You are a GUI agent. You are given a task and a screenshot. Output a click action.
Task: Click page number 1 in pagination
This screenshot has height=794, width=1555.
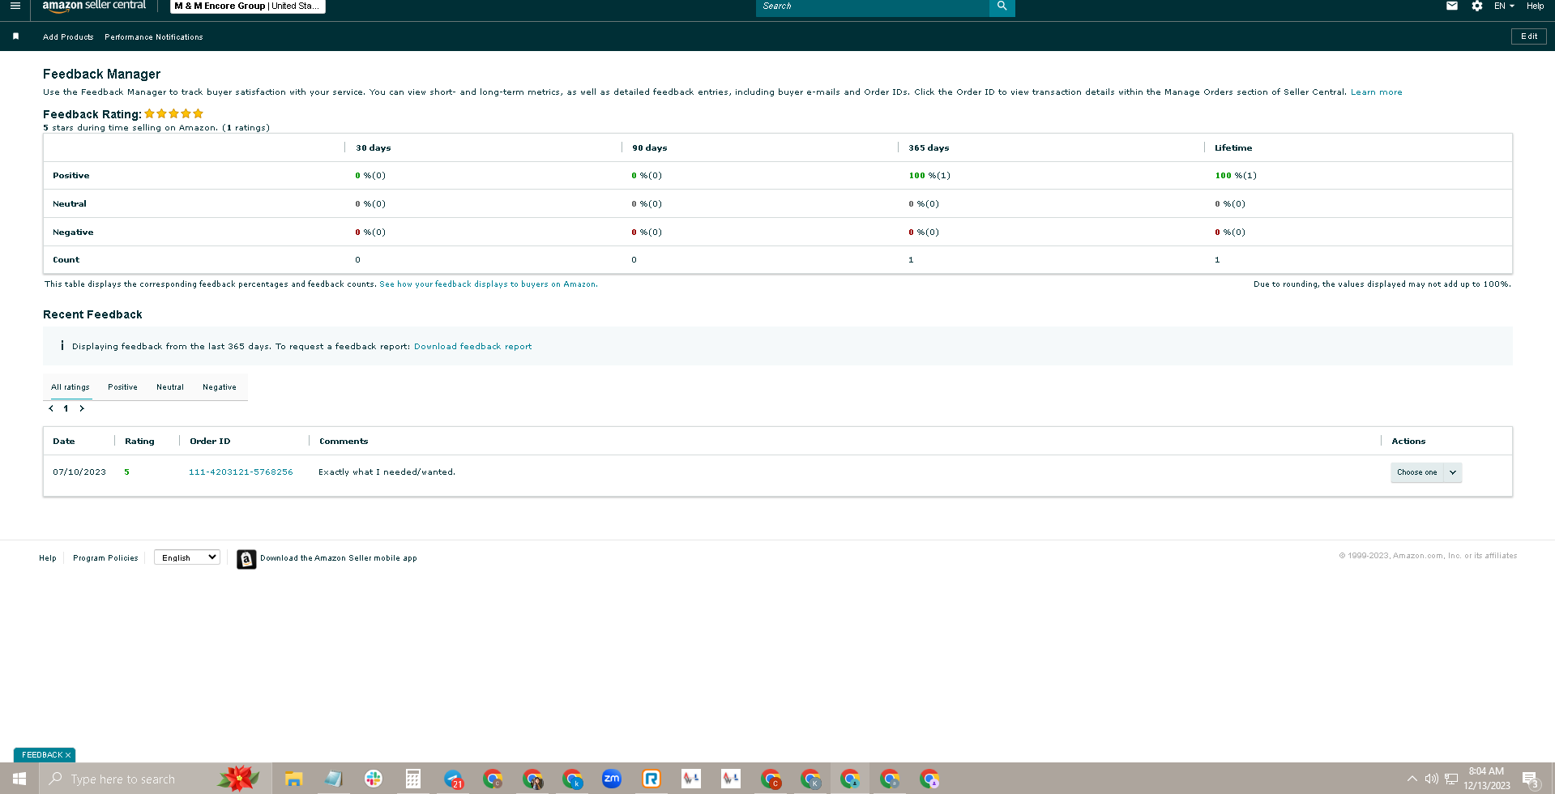66,408
